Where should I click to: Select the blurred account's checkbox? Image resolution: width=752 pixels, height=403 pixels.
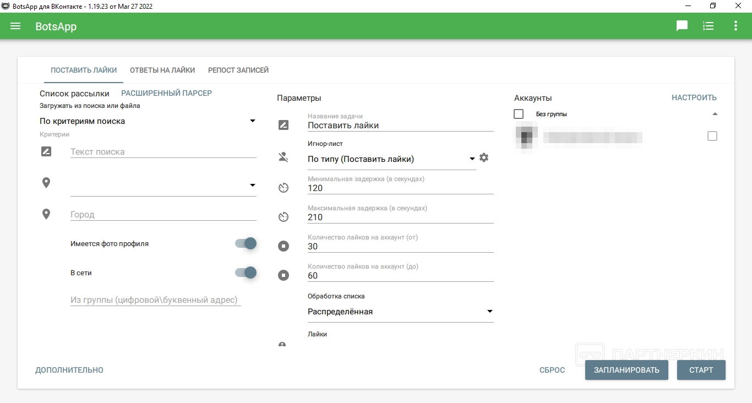tap(712, 136)
